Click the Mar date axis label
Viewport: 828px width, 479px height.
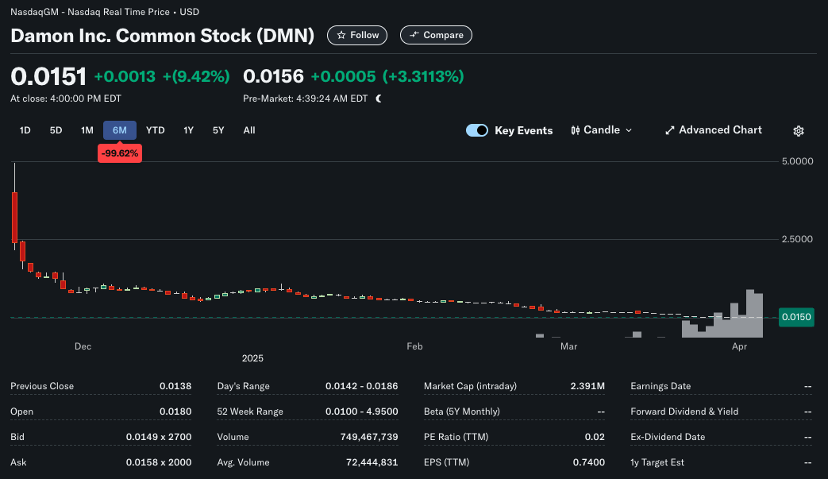click(x=568, y=346)
